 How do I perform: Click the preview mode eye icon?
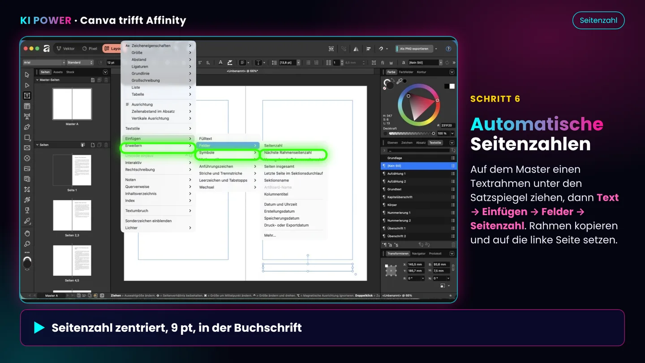331,48
